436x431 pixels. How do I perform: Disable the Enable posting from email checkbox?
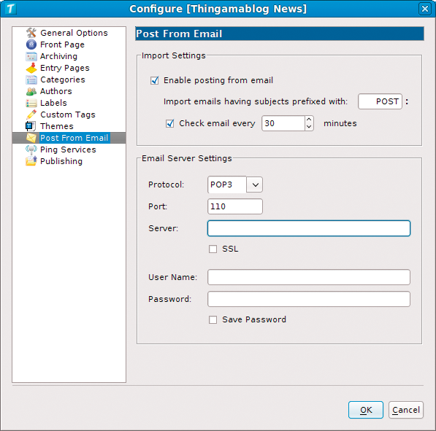(155, 80)
